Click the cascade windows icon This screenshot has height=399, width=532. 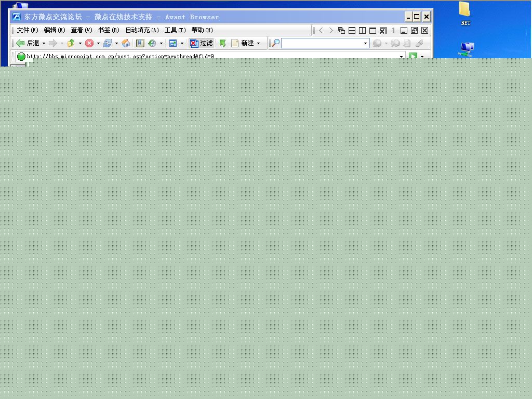[342, 31]
